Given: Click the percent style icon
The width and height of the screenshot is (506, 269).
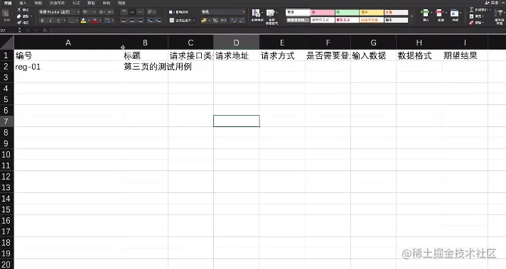Looking at the screenshot, I should click(215, 21).
